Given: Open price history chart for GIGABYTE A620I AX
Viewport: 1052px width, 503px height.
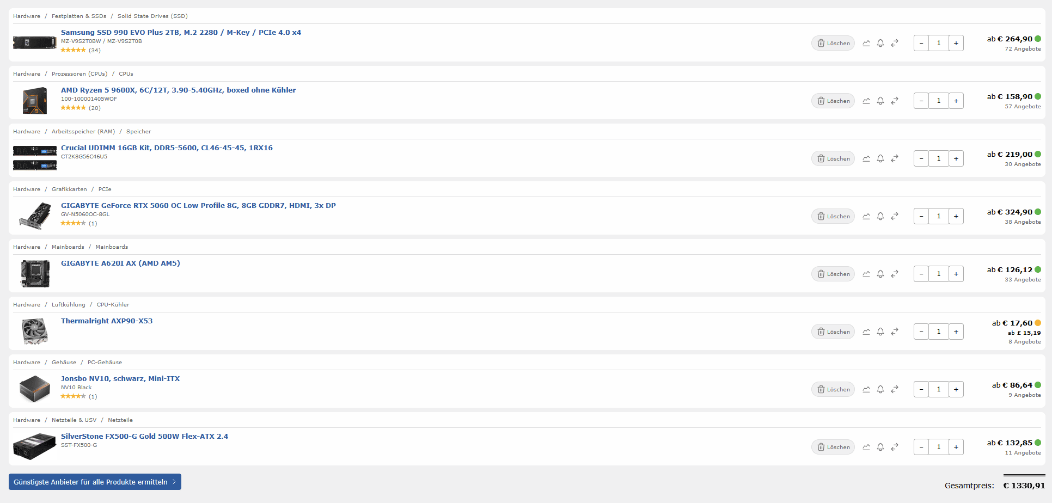Looking at the screenshot, I should 866,274.
